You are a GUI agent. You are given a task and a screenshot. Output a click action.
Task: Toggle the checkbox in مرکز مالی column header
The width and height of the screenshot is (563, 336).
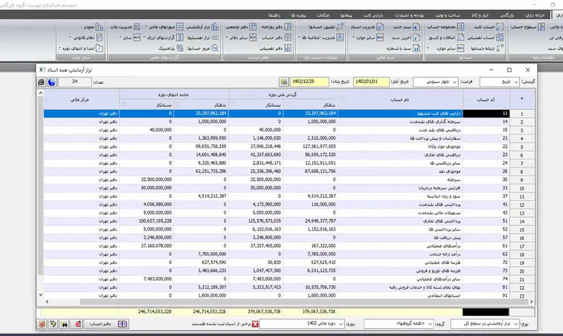[x=45, y=99]
